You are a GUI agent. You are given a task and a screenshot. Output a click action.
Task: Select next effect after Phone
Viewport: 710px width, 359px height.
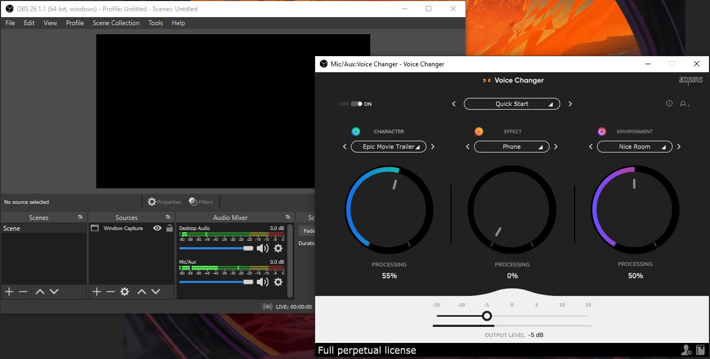[x=556, y=147]
